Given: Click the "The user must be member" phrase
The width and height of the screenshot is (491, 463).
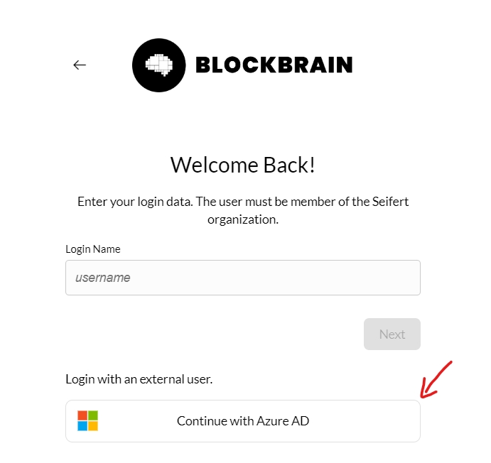Looking at the screenshot, I should 261,202.
